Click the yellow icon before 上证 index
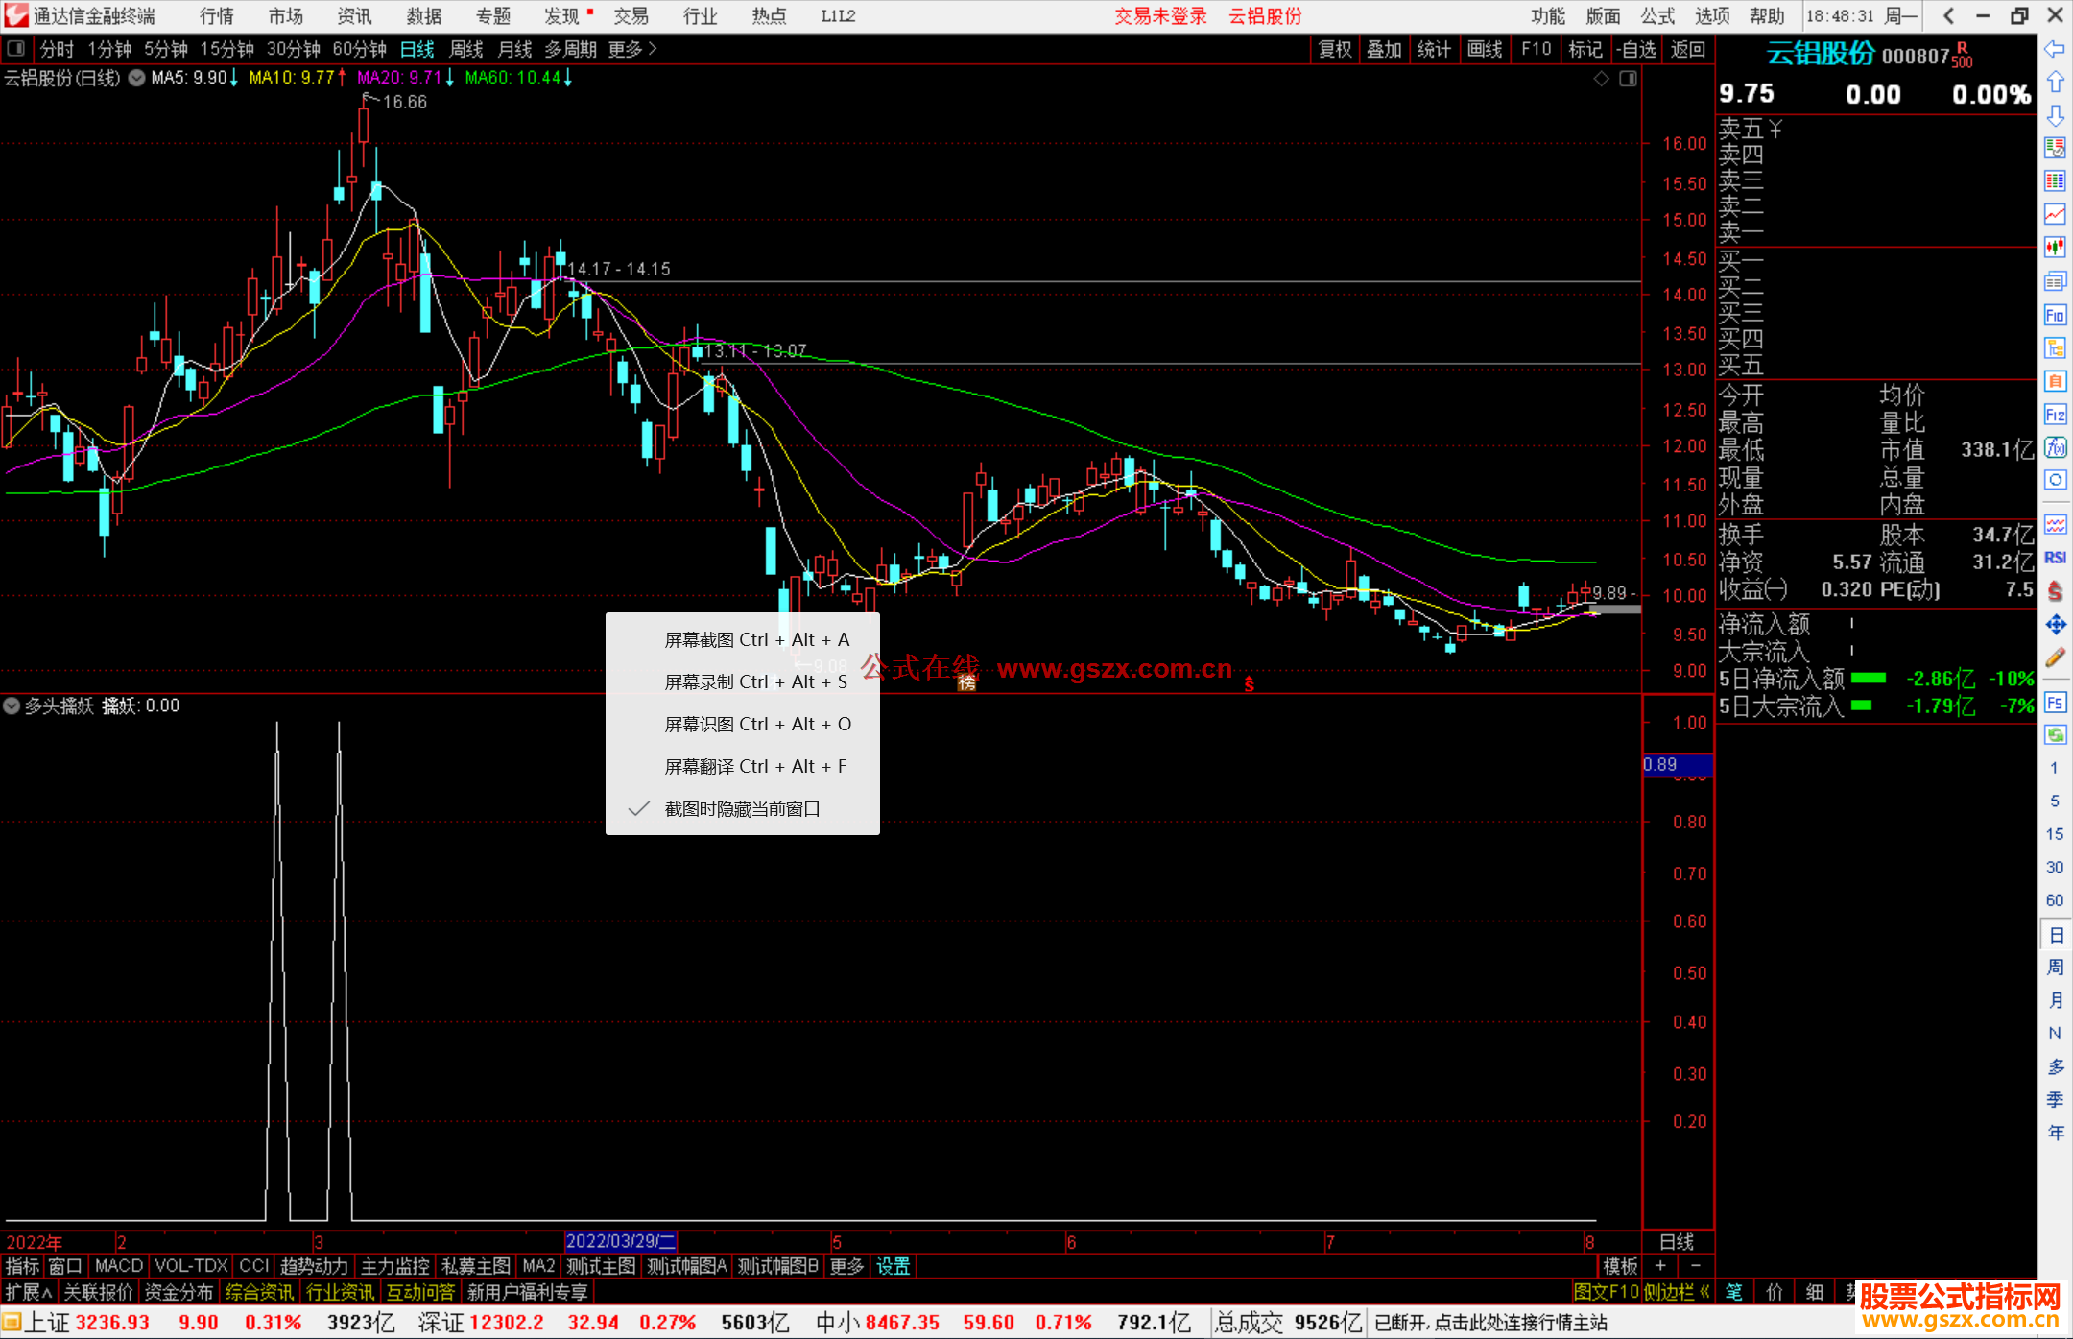 [12, 1323]
